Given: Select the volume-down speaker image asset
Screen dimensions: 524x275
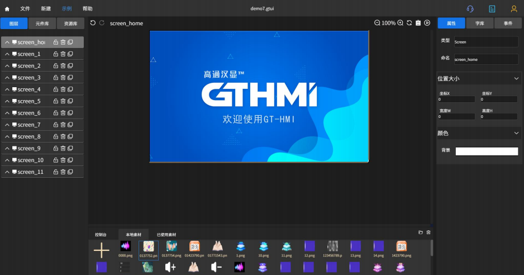Looking at the screenshot, I should 216,267.
